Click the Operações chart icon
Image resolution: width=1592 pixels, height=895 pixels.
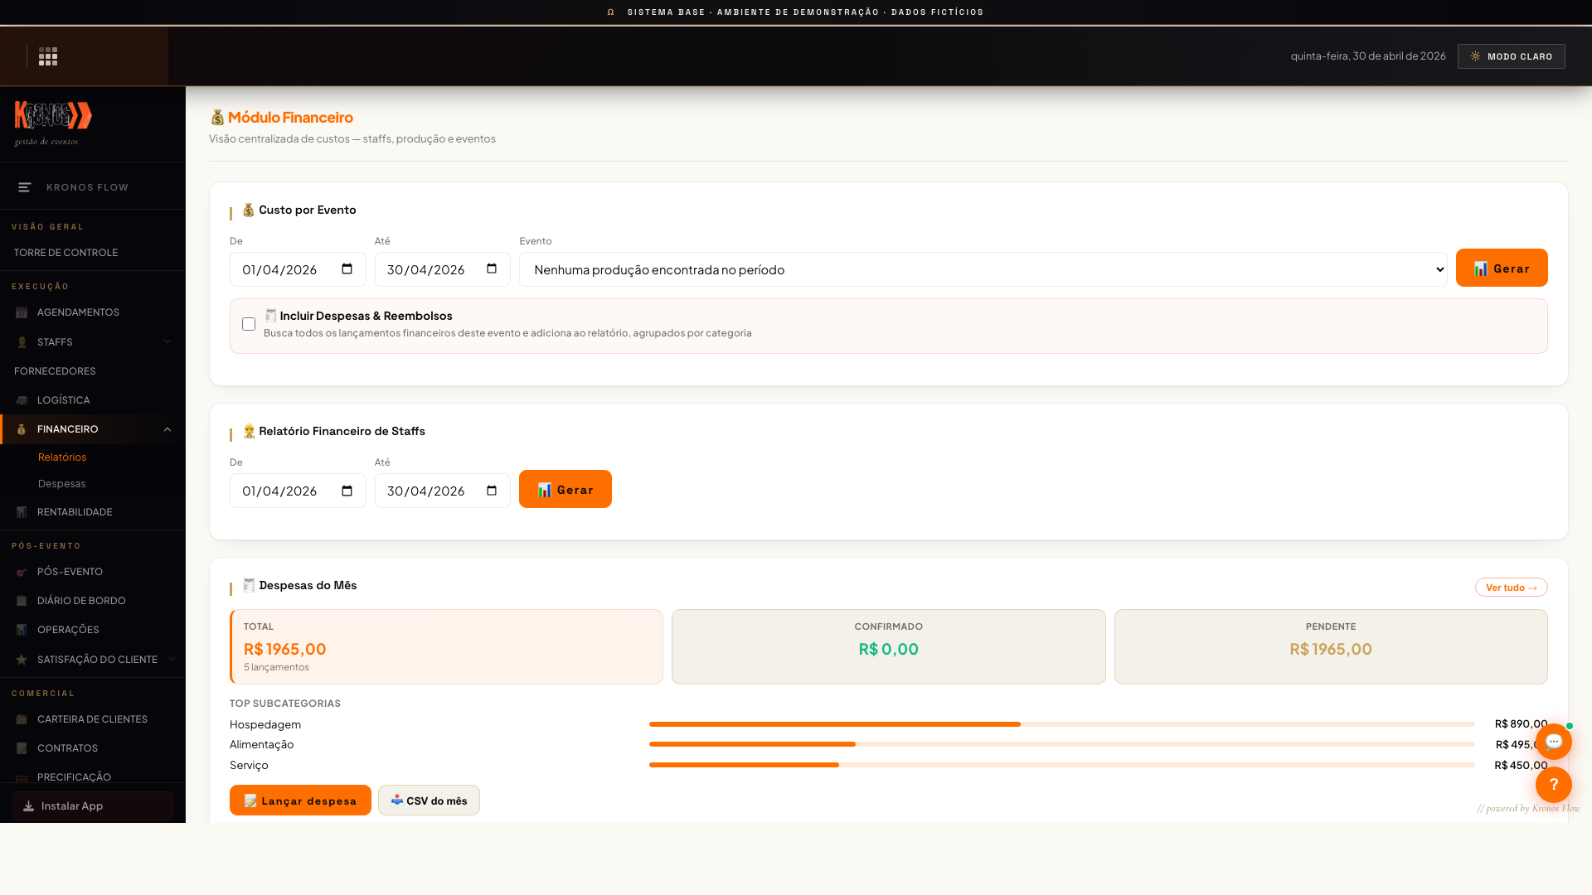click(22, 630)
